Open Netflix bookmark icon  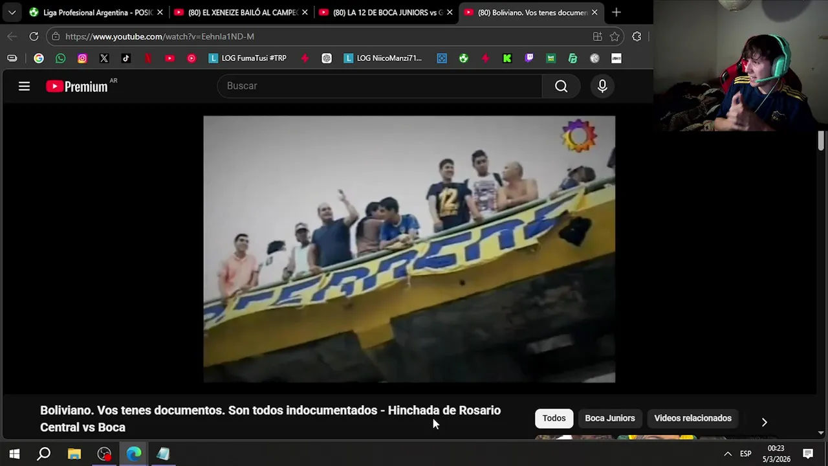click(148, 58)
